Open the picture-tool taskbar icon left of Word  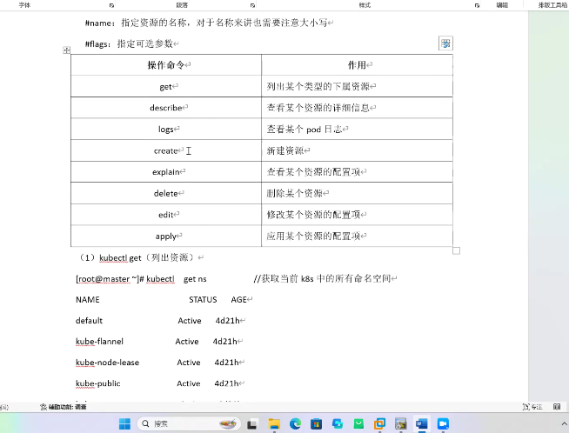click(400, 423)
